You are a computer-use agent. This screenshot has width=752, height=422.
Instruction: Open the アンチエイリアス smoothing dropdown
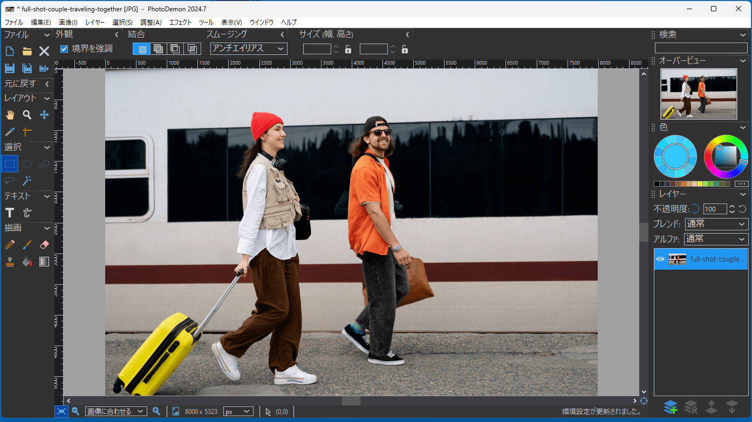click(x=249, y=48)
